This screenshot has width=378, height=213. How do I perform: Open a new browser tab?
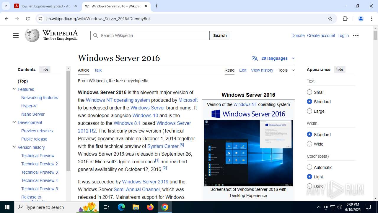click(157, 6)
